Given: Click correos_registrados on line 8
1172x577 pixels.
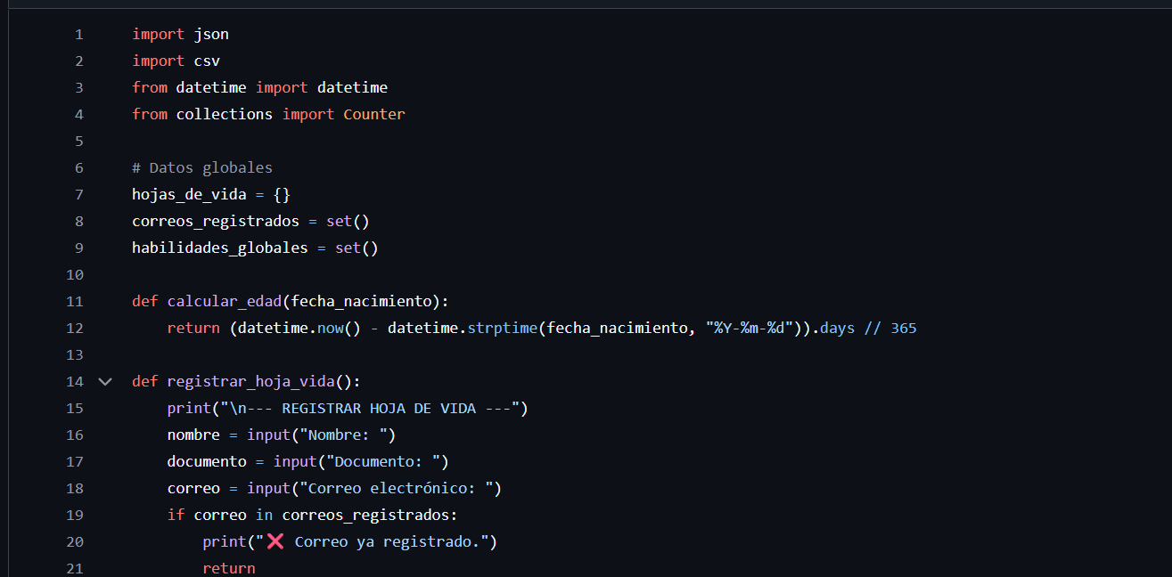Looking at the screenshot, I should click(216, 221).
